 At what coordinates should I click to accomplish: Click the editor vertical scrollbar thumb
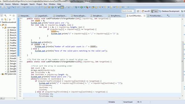coord(182,61)
